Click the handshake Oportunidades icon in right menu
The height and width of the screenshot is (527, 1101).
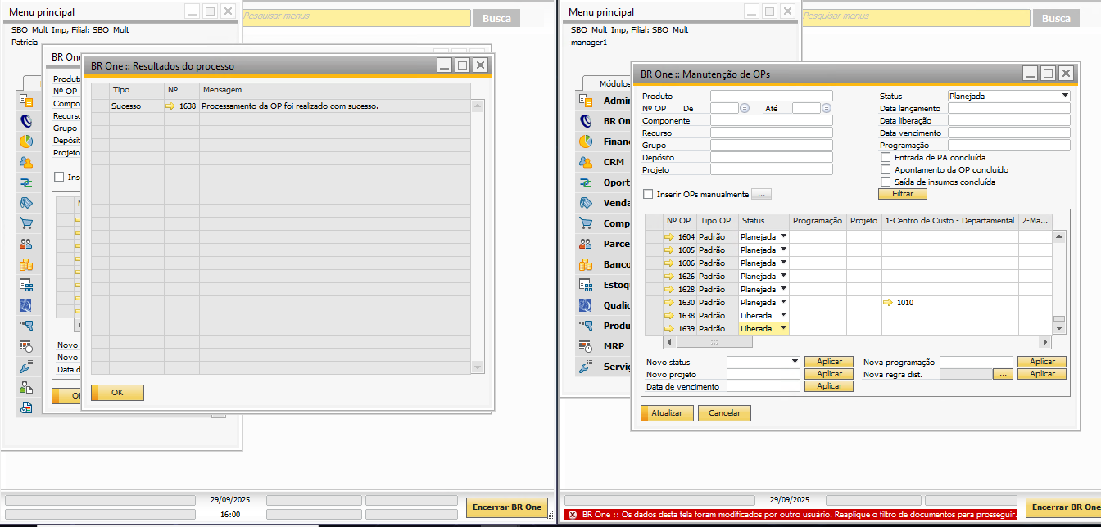586,182
